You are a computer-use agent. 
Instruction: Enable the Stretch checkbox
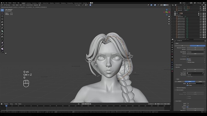coord(187,61)
